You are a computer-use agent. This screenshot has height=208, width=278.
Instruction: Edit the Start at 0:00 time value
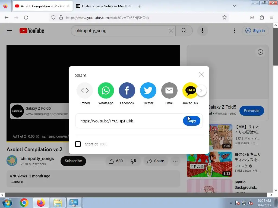click(x=104, y=144)
